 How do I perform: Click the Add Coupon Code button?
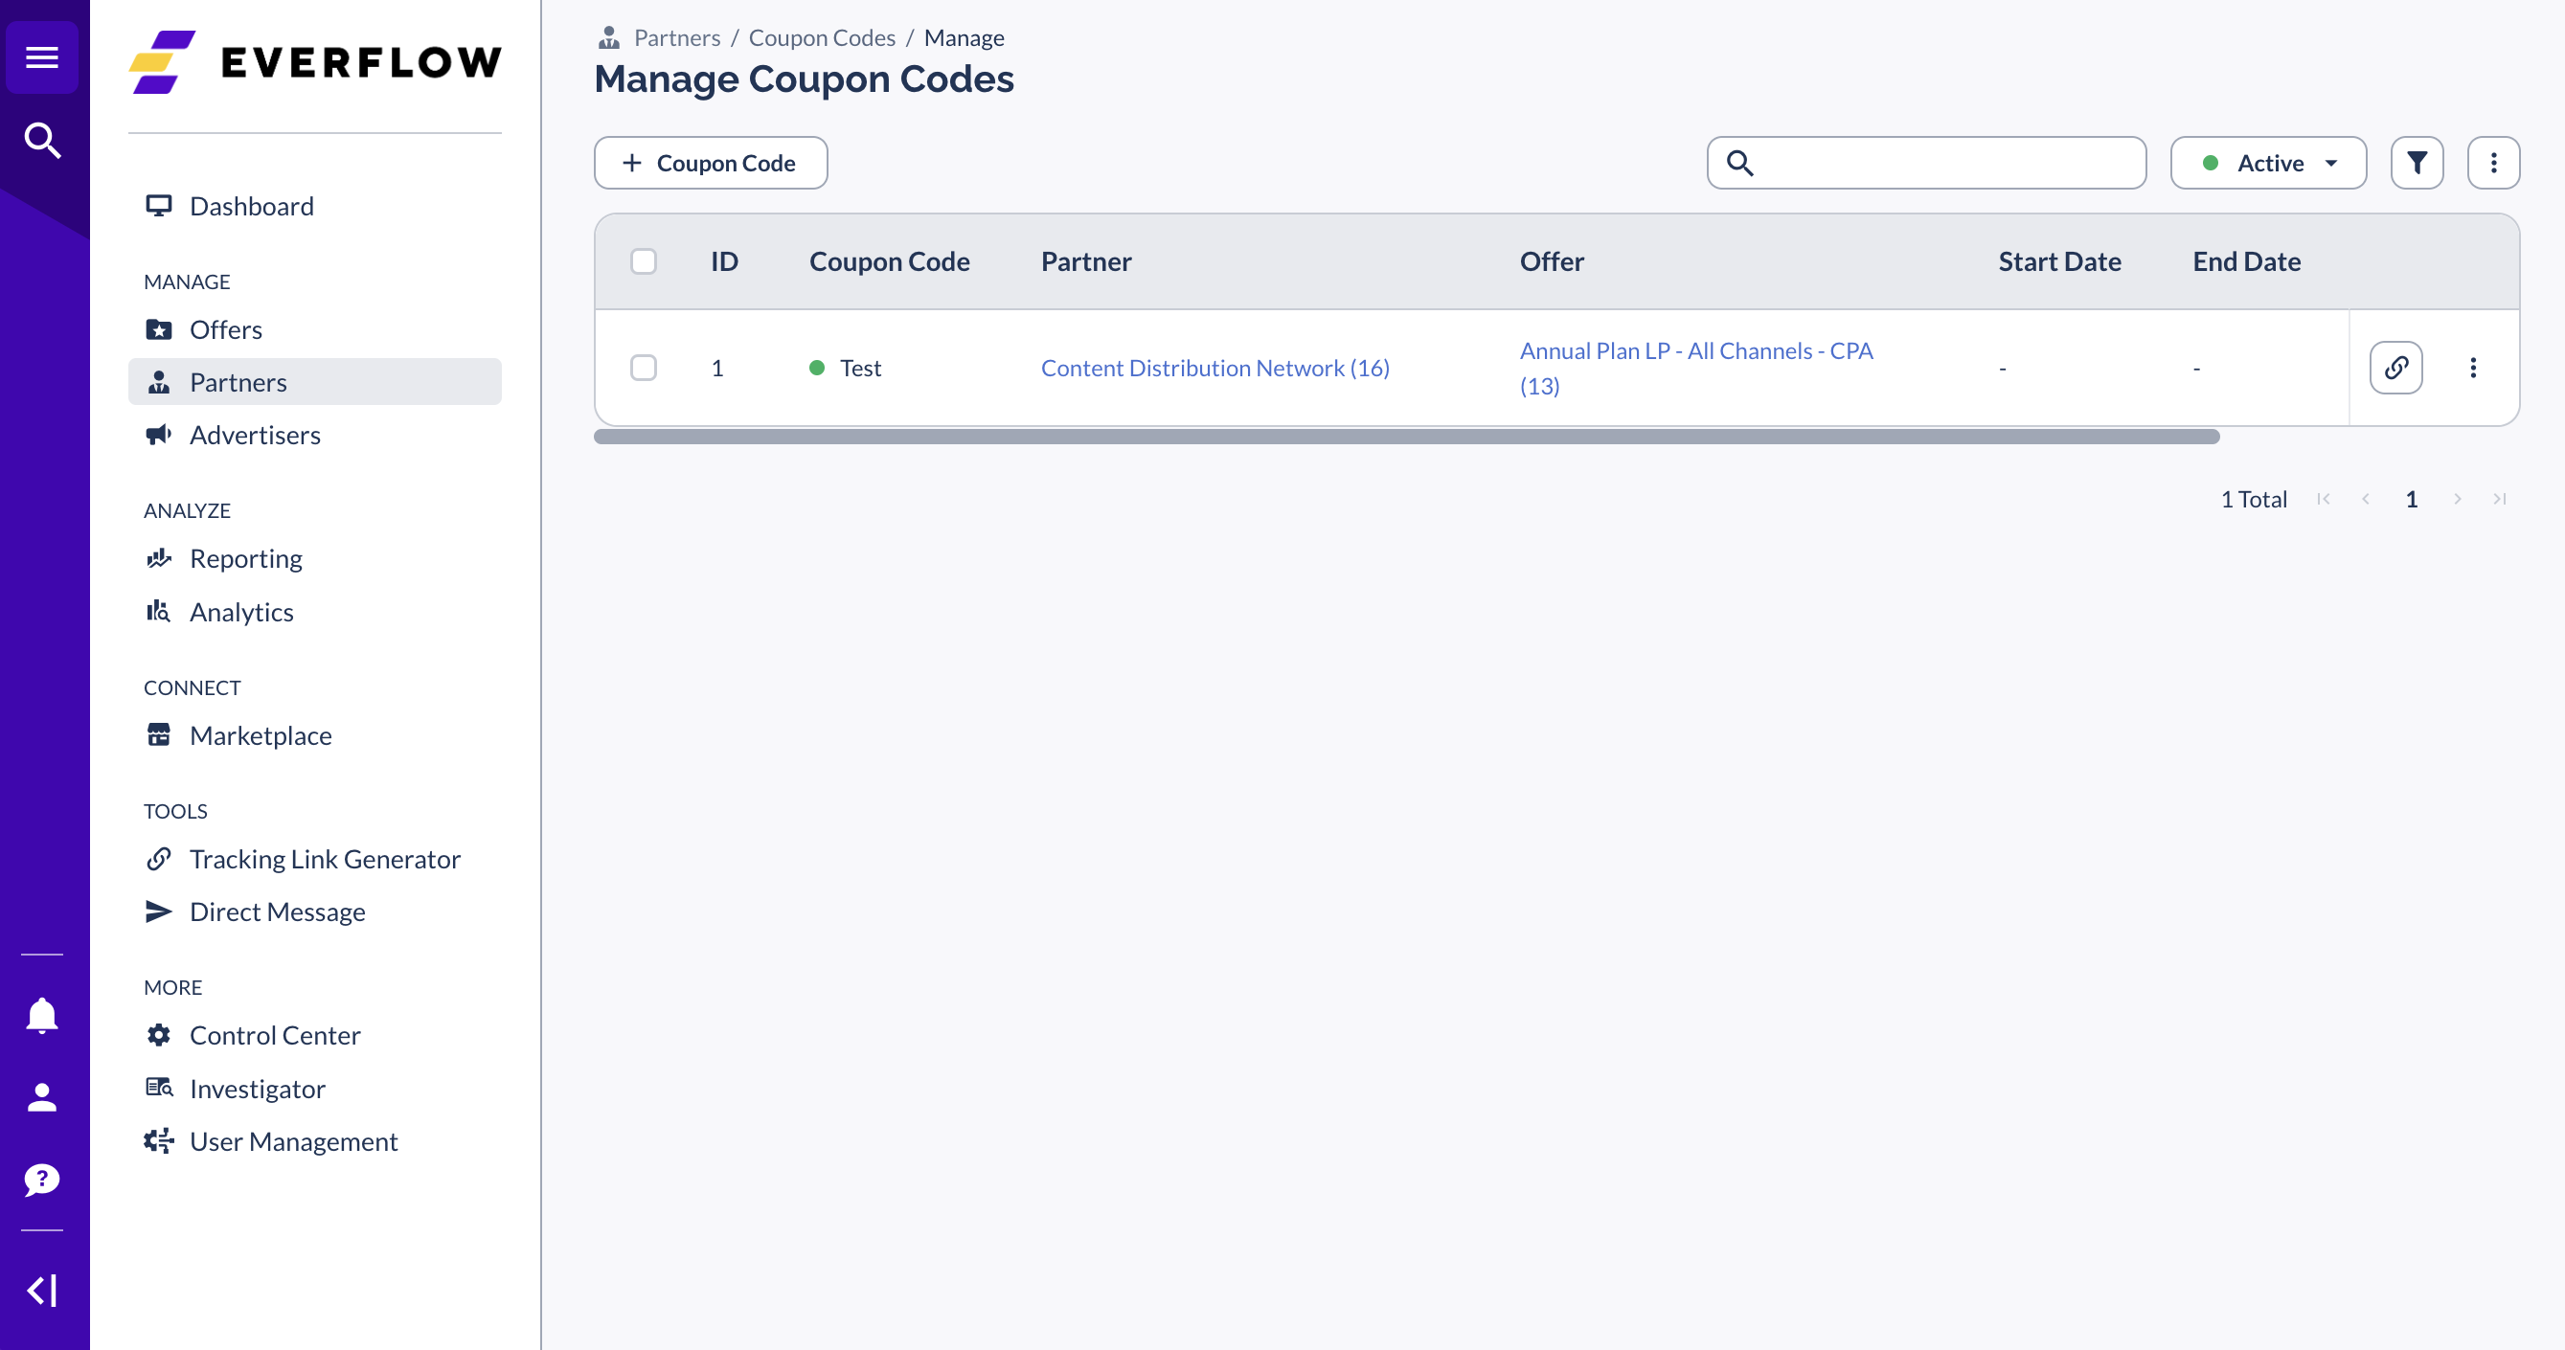(709, 161)
